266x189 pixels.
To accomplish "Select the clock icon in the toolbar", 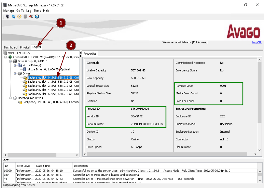I will (19, 17).
